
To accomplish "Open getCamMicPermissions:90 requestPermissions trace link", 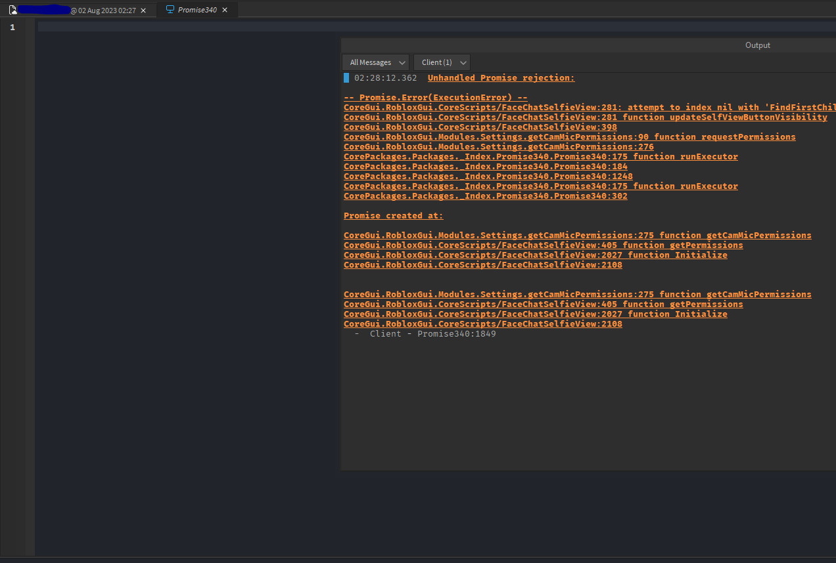I will click(x=569, y=137).
